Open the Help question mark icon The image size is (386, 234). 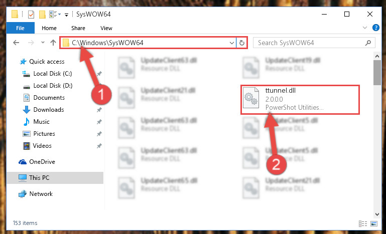[x=375, y=28]
